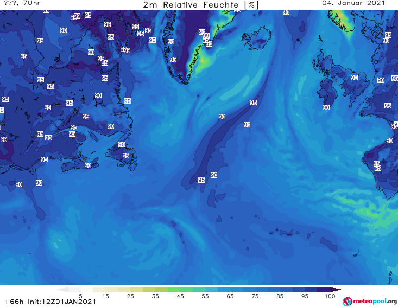Click the legend value '55'
398x307 pixels.
point(205,296)
